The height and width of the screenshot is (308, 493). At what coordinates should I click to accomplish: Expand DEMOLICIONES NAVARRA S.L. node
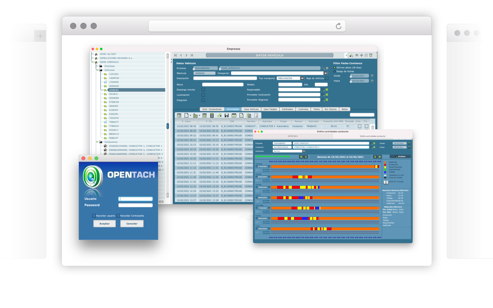pyautogui.click(x=93, y=58)
